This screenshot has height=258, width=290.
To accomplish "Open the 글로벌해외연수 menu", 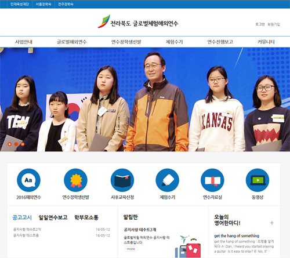I will pos(72,42).
